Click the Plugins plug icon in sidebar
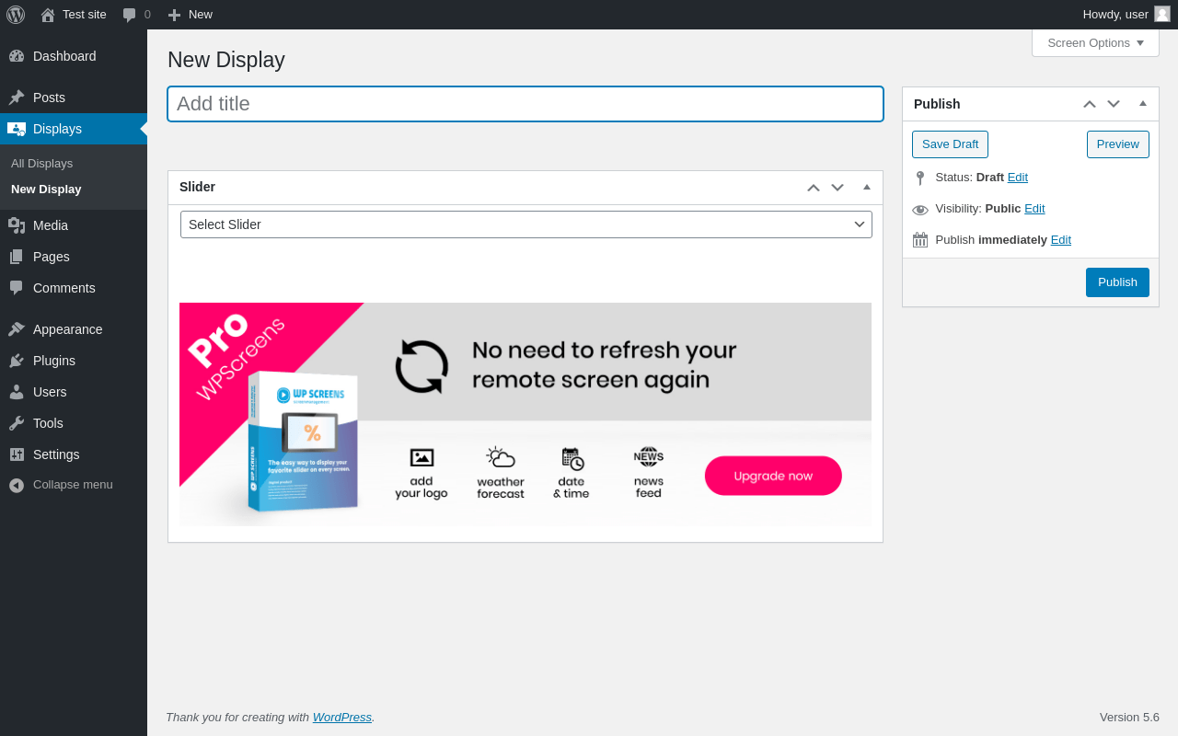The height and width of the screenshot is (736, 1178). (17, 361)
